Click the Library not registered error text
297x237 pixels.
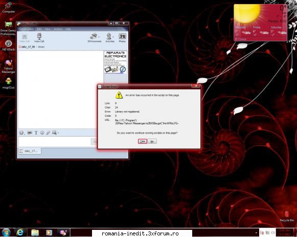coord(127,112)
